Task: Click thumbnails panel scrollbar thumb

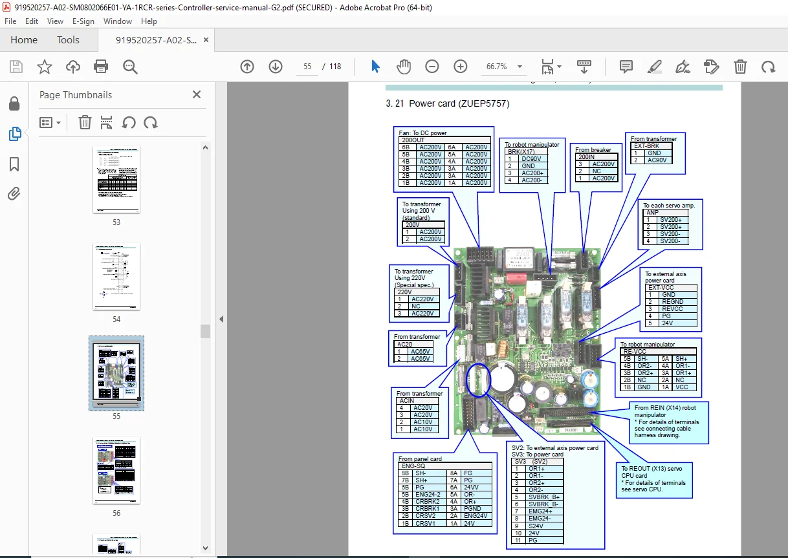Action: [x=205, y=331]
